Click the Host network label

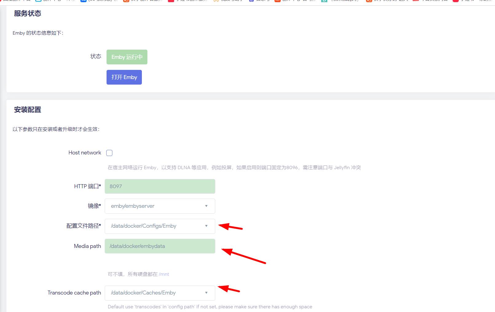[85, 153]
